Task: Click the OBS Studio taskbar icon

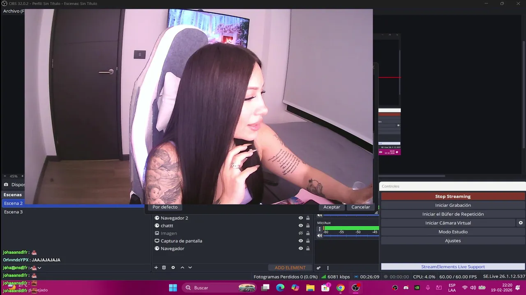Action: tap(355, 288)
